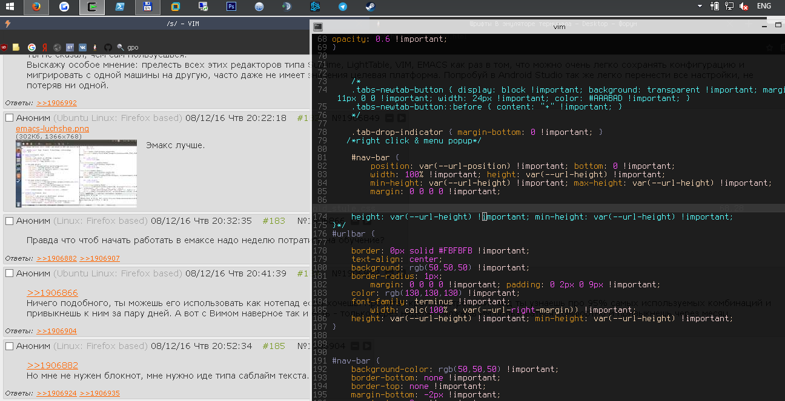This screenshot has width=785, height=401.
Task: Open the VK bookmark icon
Action: click(x=82, y=47)
